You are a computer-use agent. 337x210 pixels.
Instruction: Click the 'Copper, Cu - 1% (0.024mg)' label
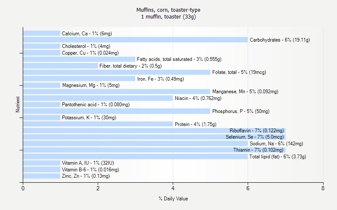click(x=90, y=53)
